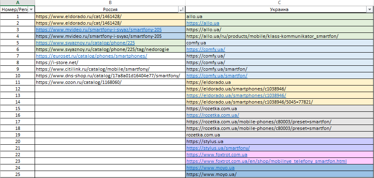The width and height of the screenshot is (374, 178).
Task: Select eldorado.ru/cat/1461428/ cell in row 1
Action: pyautogui.click(x=110, y=16)
